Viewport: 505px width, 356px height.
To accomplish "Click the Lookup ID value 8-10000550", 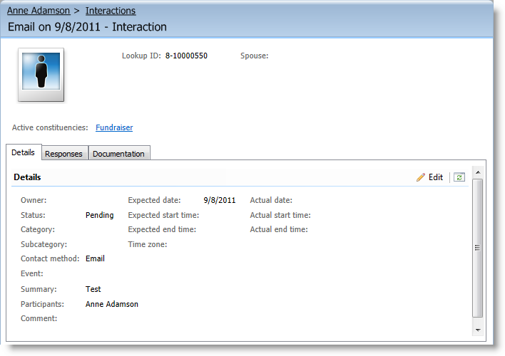I will [x=186, y=56].
